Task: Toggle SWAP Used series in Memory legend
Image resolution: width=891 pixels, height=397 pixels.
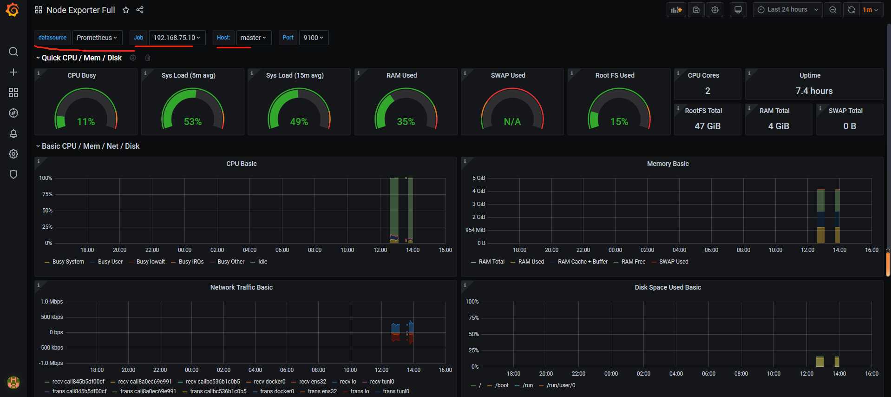Action: 674,262
